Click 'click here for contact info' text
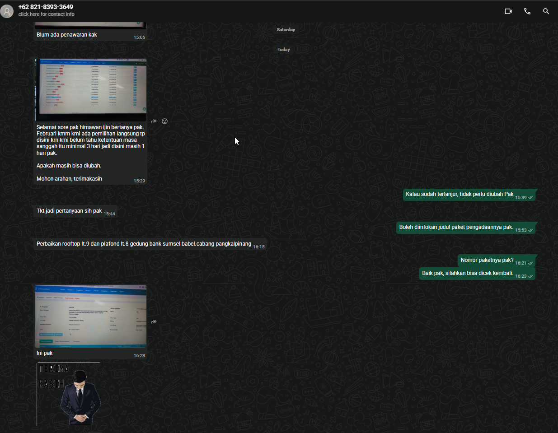558x433 pixels. pyautogui.click(x=47, y=14)
